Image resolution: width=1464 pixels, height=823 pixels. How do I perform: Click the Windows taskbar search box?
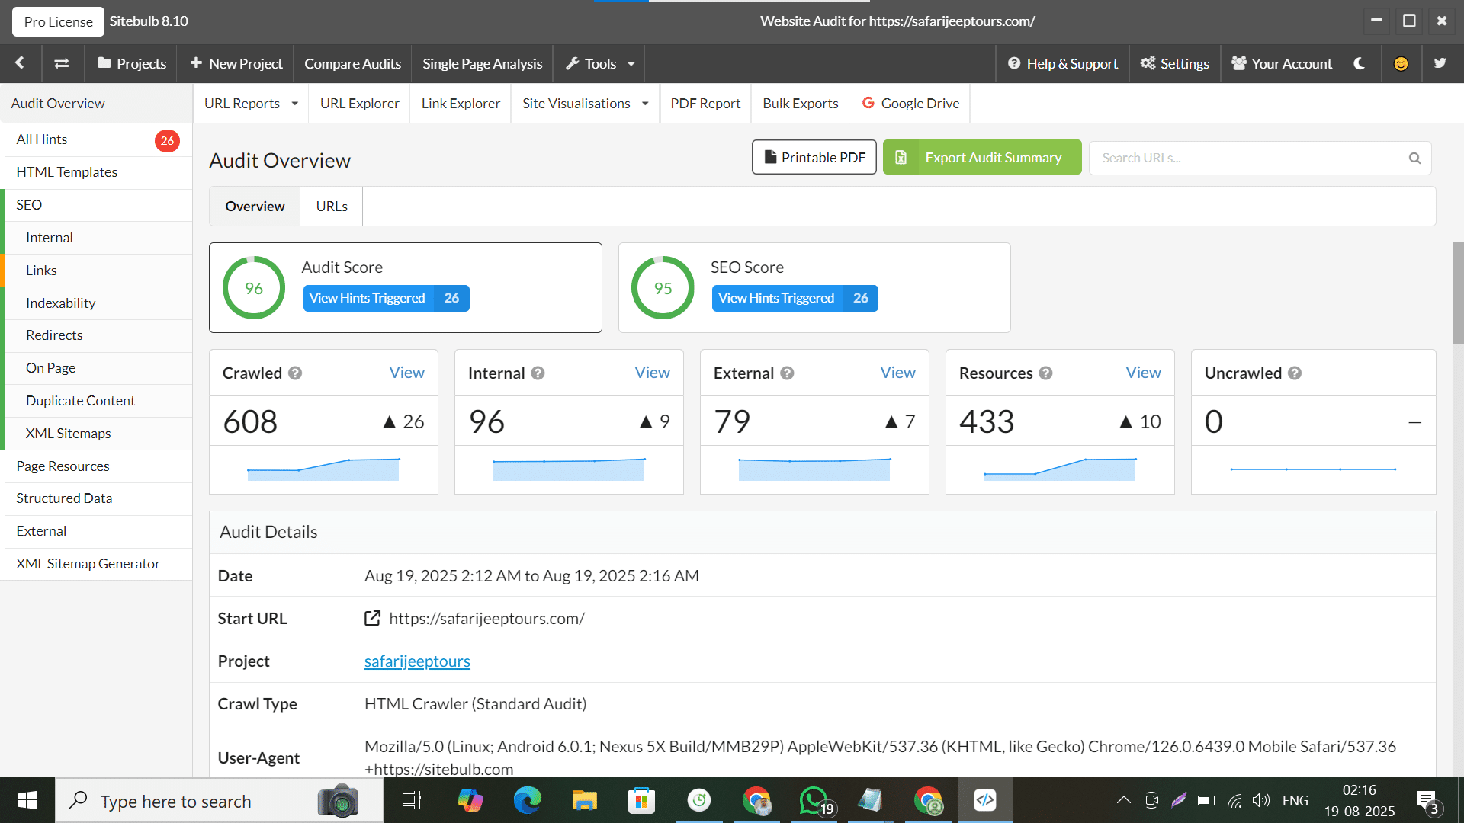point(220,800)
